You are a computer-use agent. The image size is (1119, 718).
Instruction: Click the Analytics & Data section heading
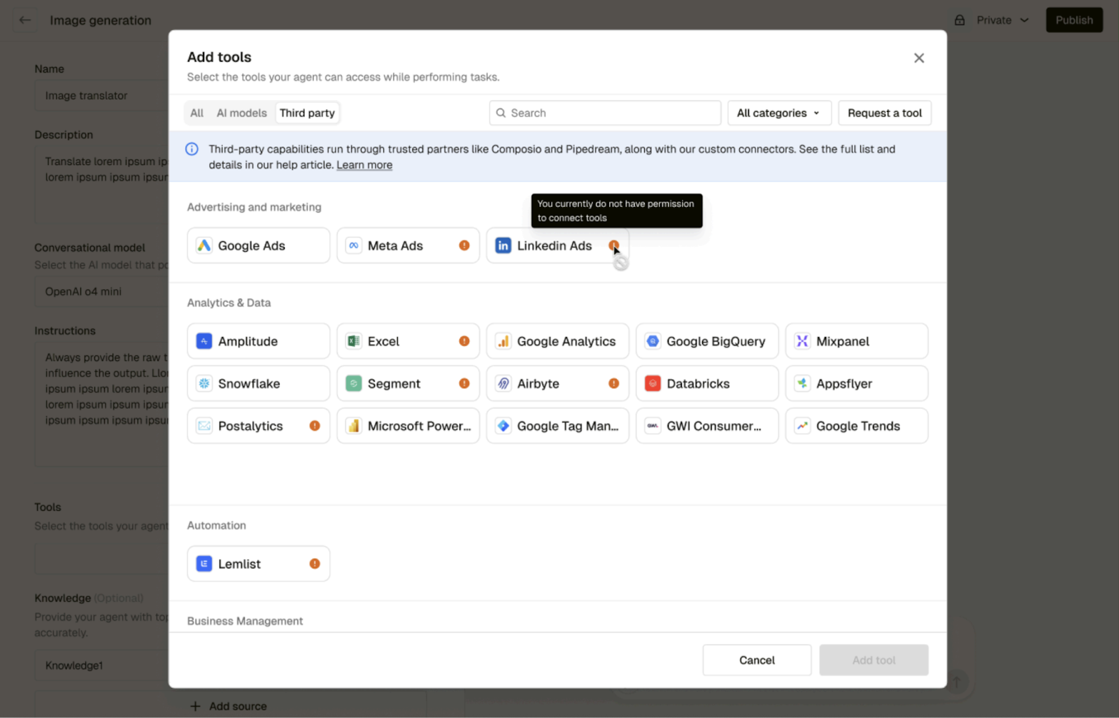(229, 303)
